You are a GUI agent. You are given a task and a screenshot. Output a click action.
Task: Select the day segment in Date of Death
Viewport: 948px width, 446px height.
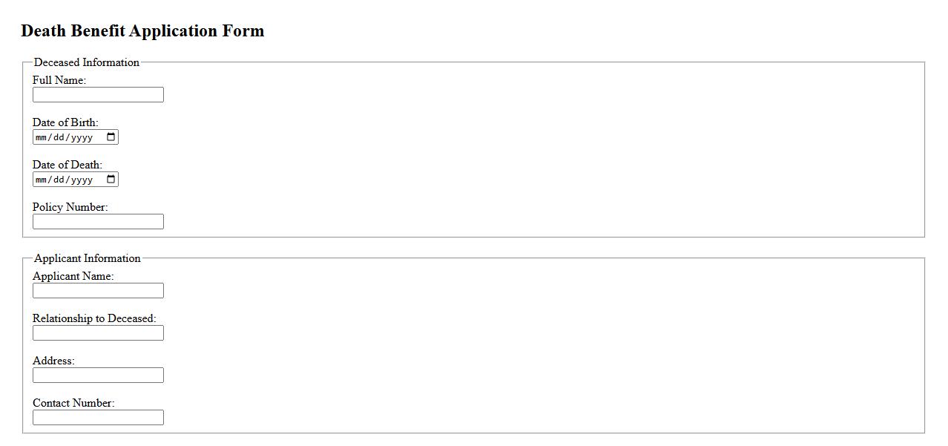(x=60, y=180)
